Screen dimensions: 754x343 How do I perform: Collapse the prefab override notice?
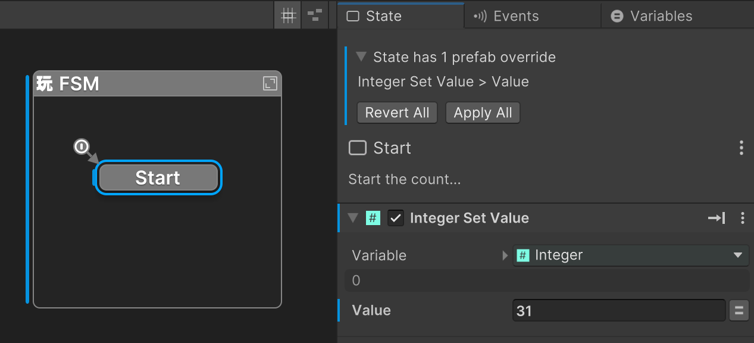point(361,57)
